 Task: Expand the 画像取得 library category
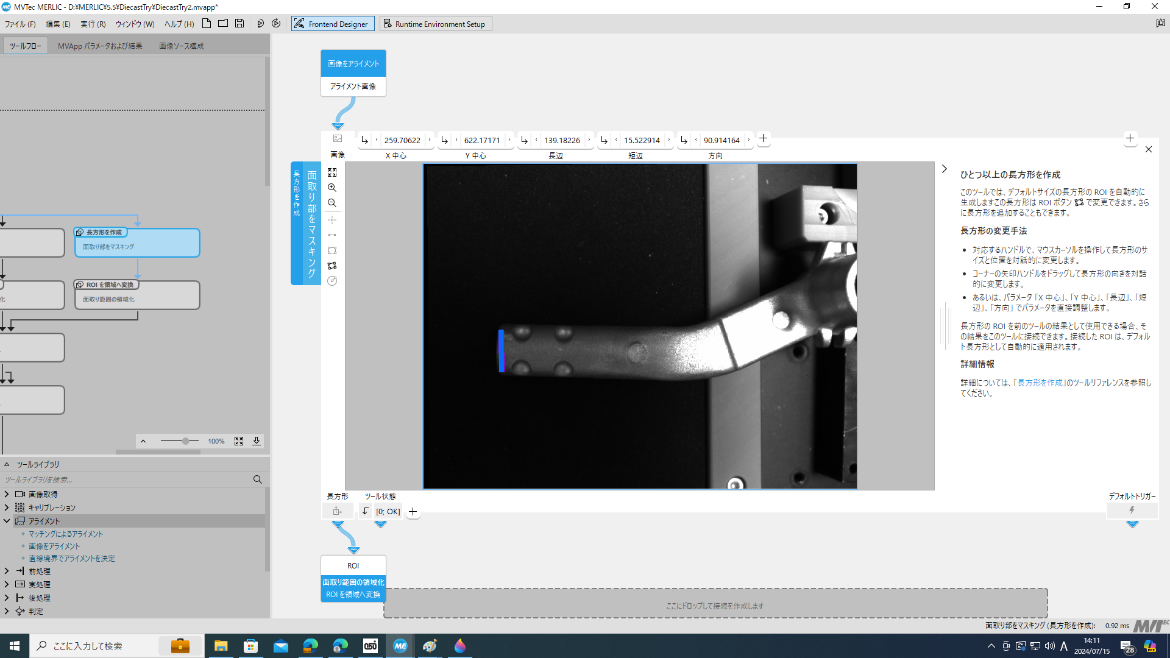point(7,494)
